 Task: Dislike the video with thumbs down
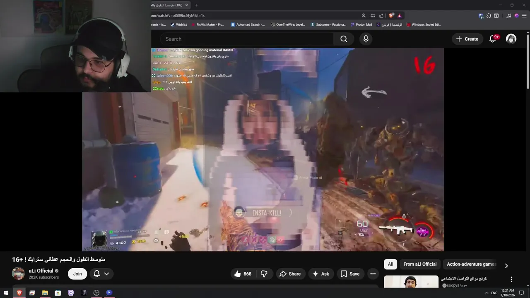[264, 274]
